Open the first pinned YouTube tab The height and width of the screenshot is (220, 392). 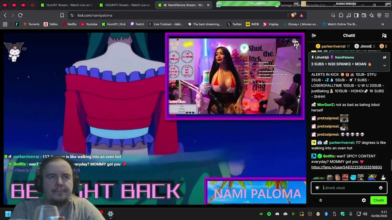tap(5, 5)
